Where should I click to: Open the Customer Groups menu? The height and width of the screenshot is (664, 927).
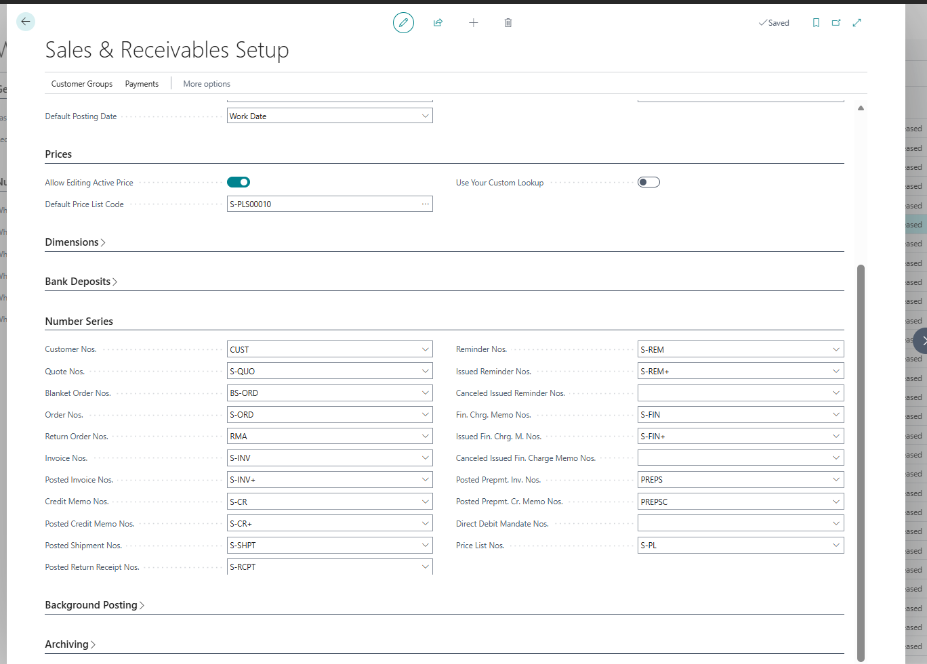82,84
